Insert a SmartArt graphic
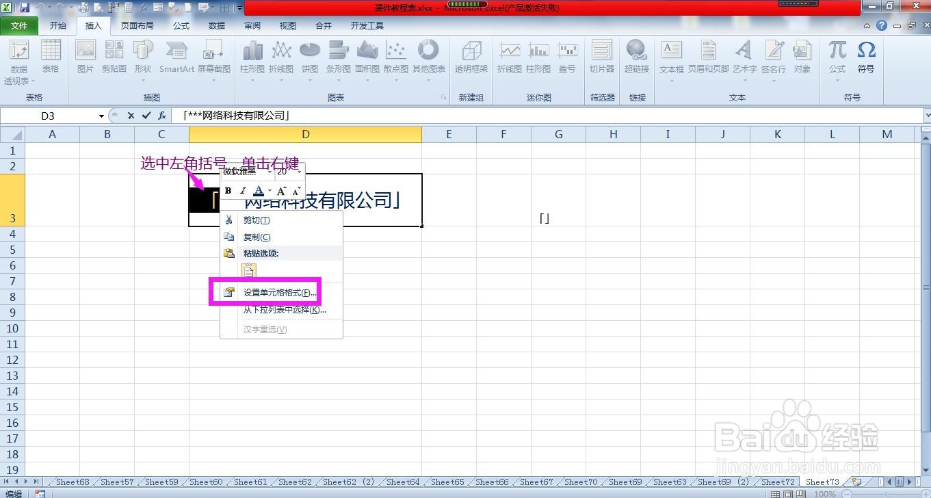 (175, 58)
